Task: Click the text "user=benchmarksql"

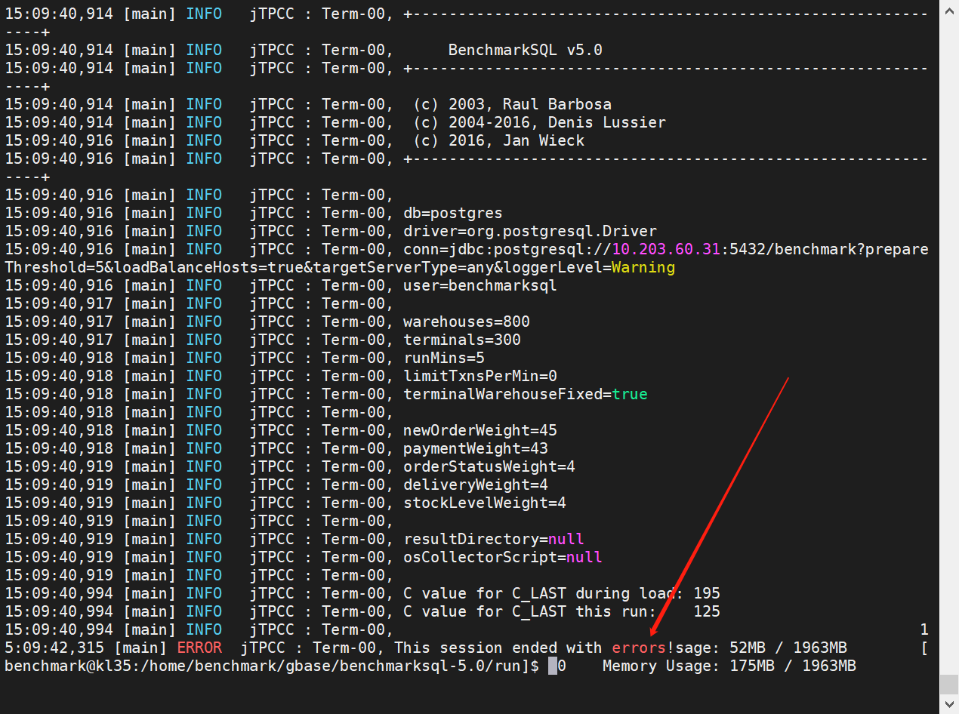Action: pyautogui.click(x=480, y=285)
